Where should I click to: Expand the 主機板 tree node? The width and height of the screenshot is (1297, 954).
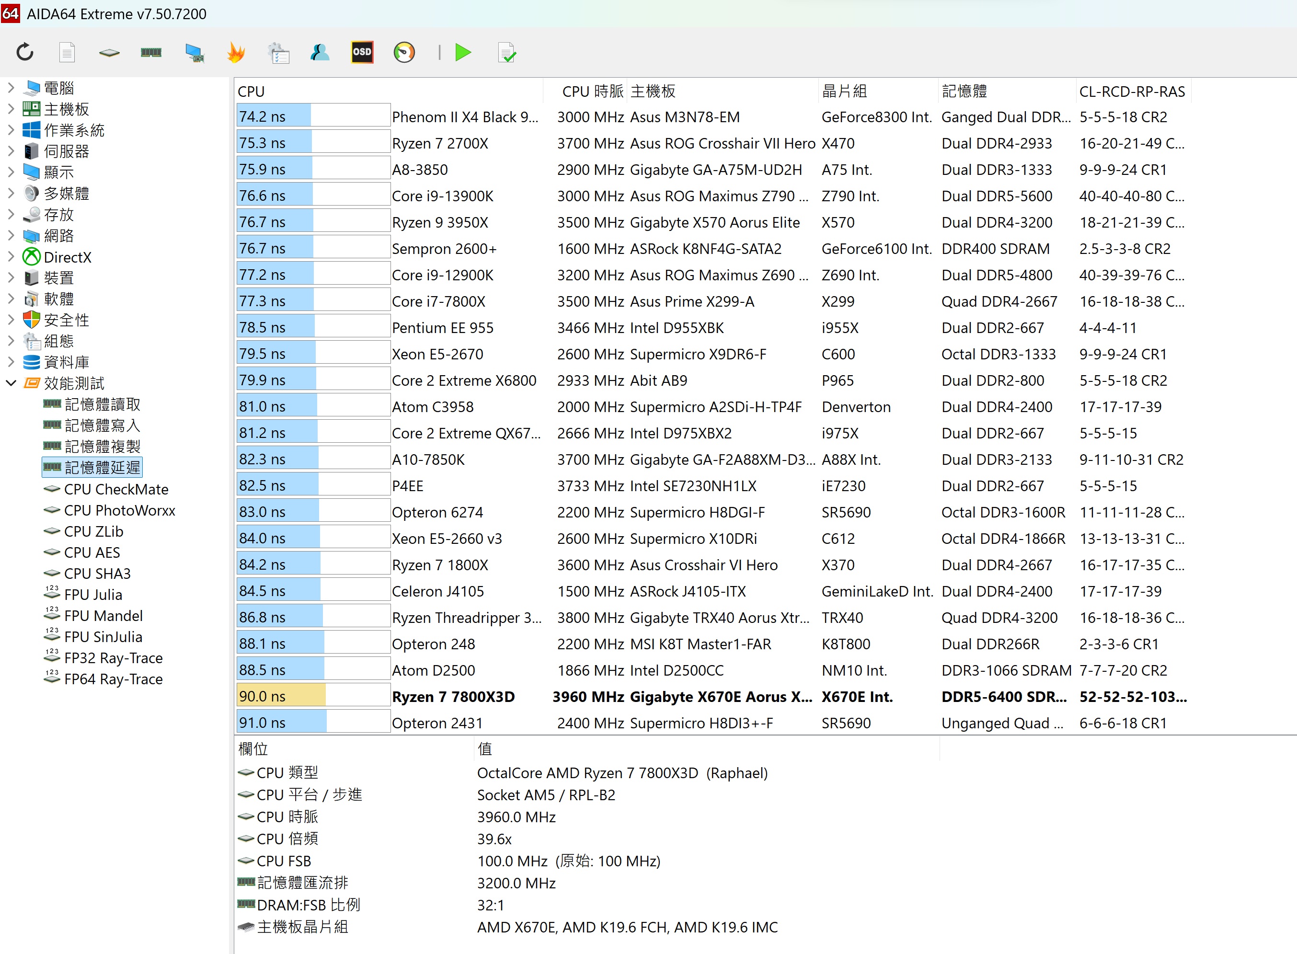click(11, 109)
